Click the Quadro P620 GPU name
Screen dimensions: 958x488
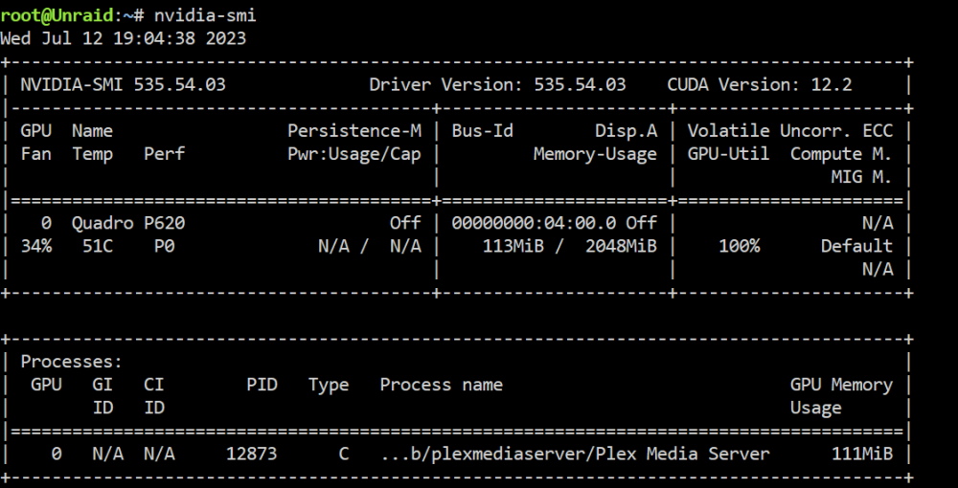coord(128,223)
